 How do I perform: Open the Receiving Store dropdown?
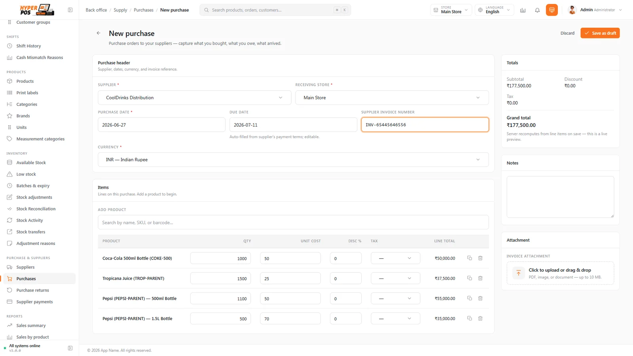pos(392,98)
